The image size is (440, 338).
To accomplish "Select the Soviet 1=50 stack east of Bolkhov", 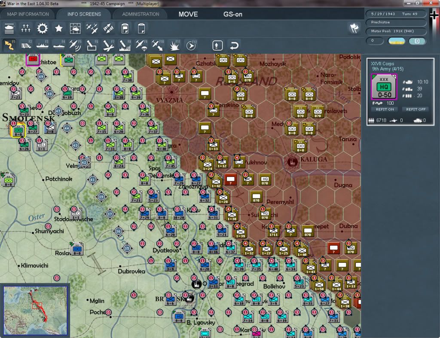I will 318,284.
